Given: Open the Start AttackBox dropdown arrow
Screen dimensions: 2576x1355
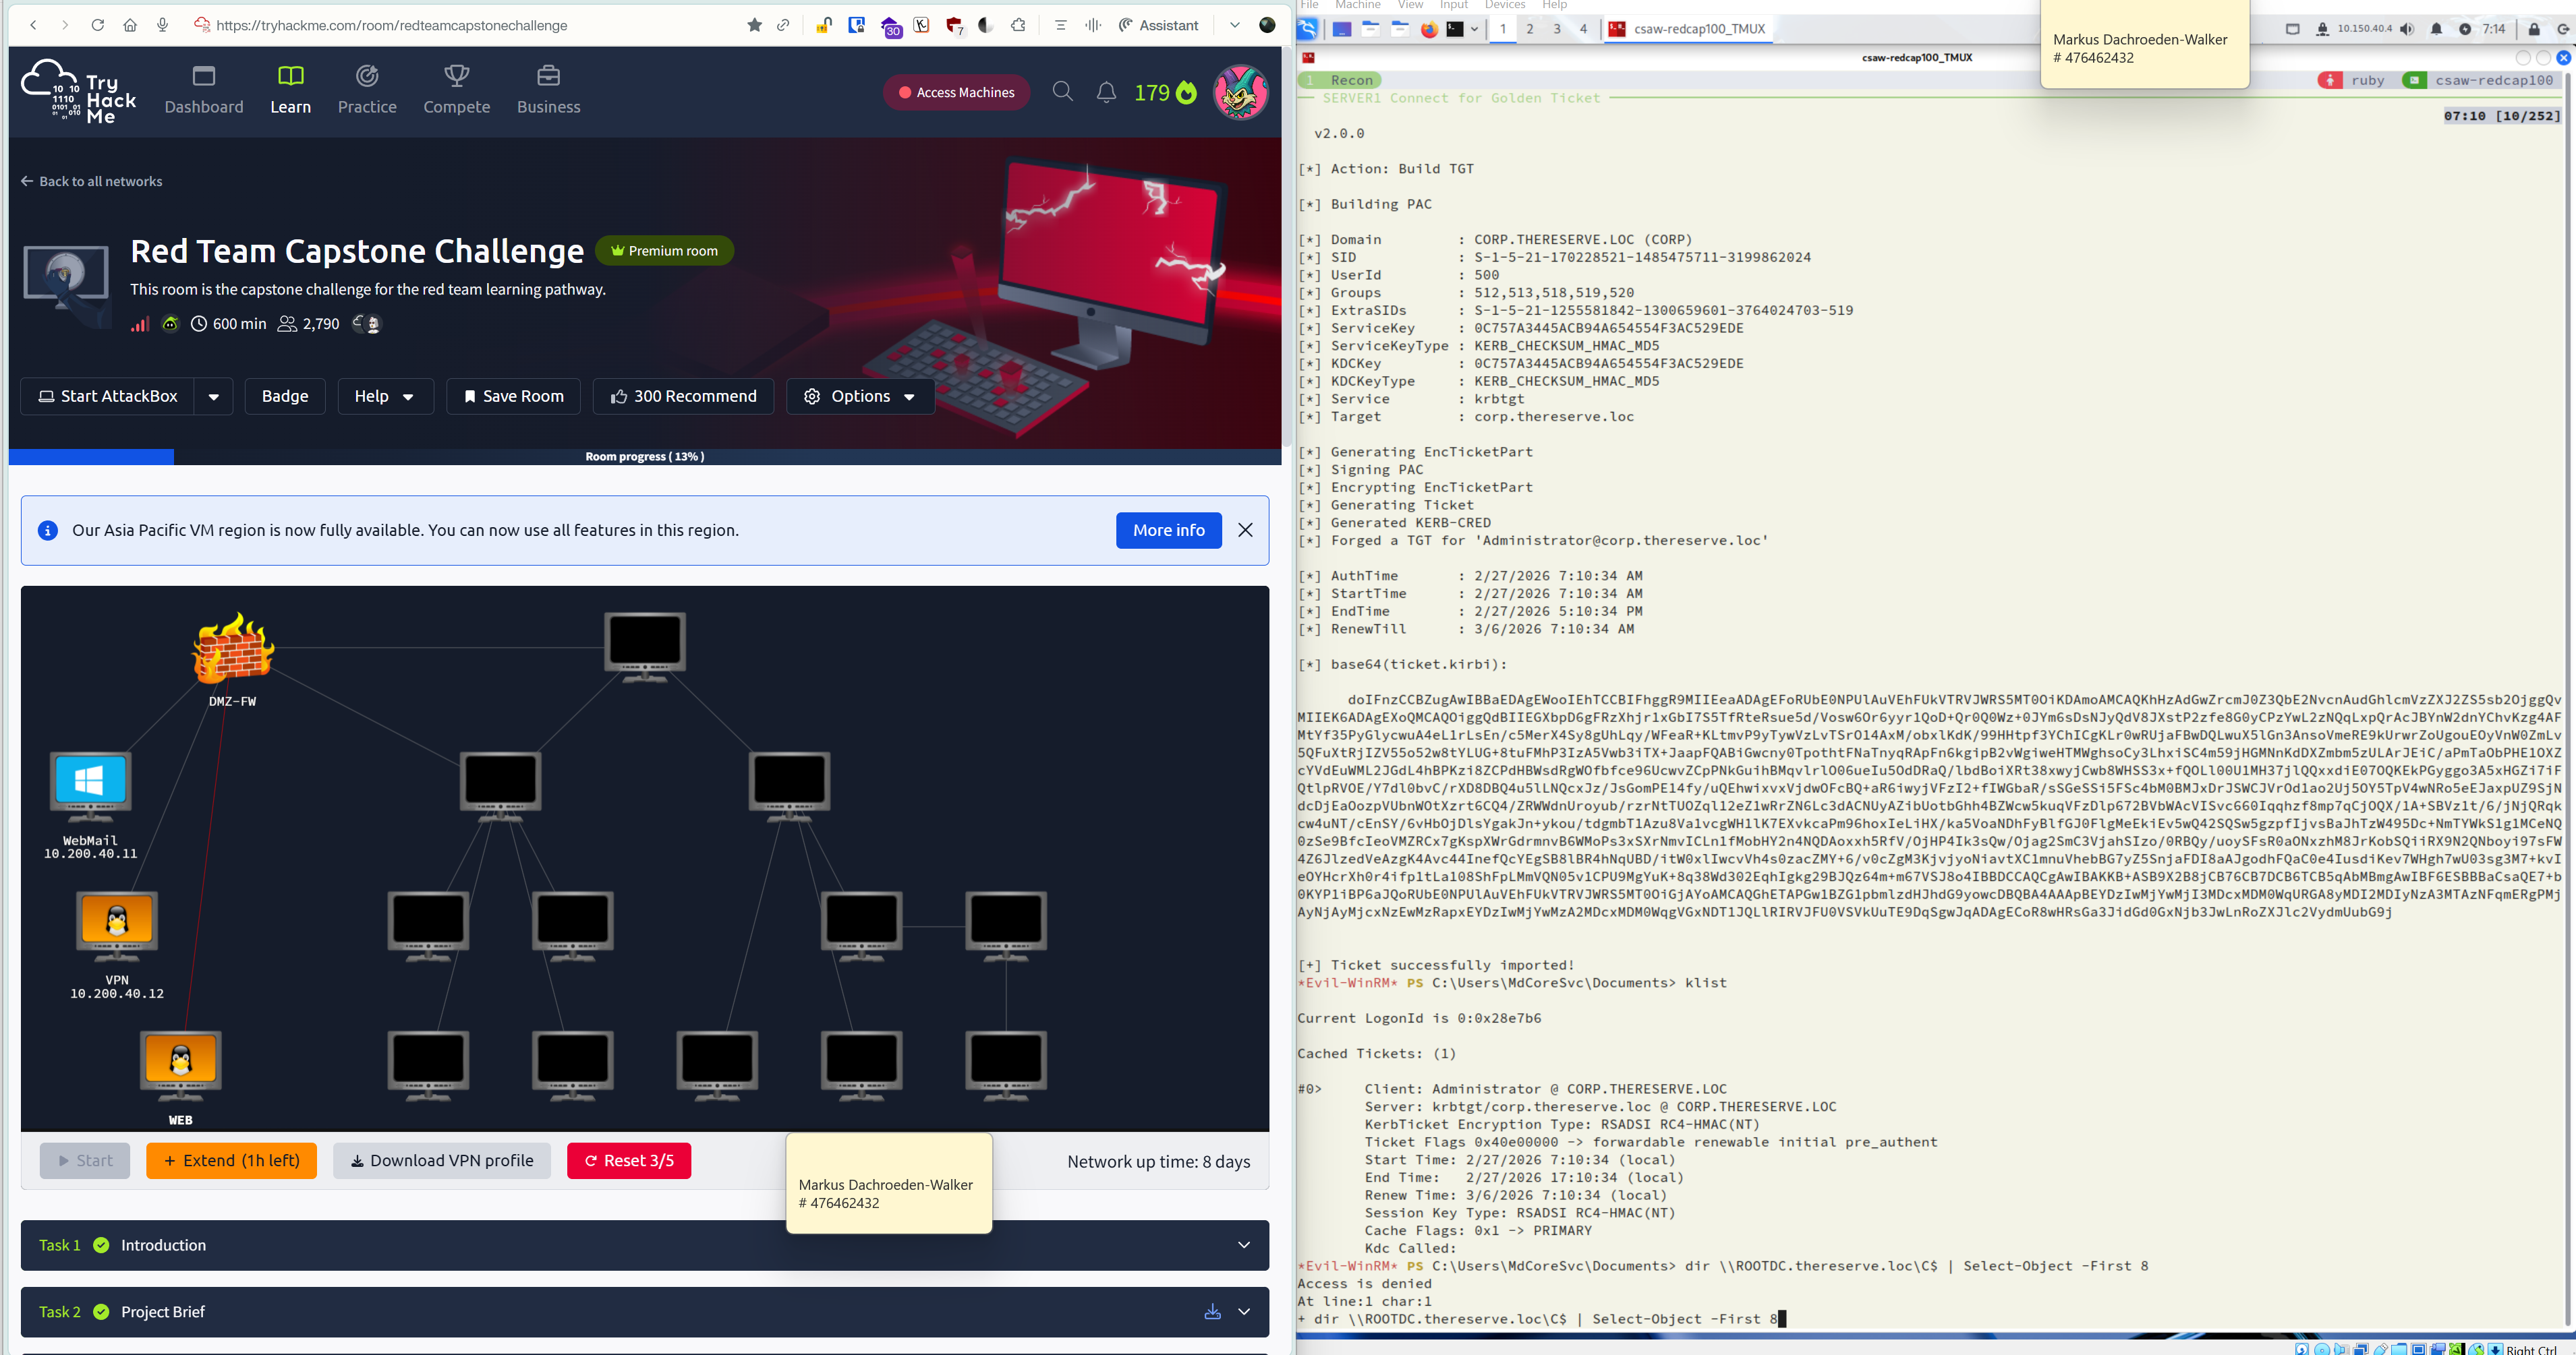Looking at the screenshot, I should [213, 396].
